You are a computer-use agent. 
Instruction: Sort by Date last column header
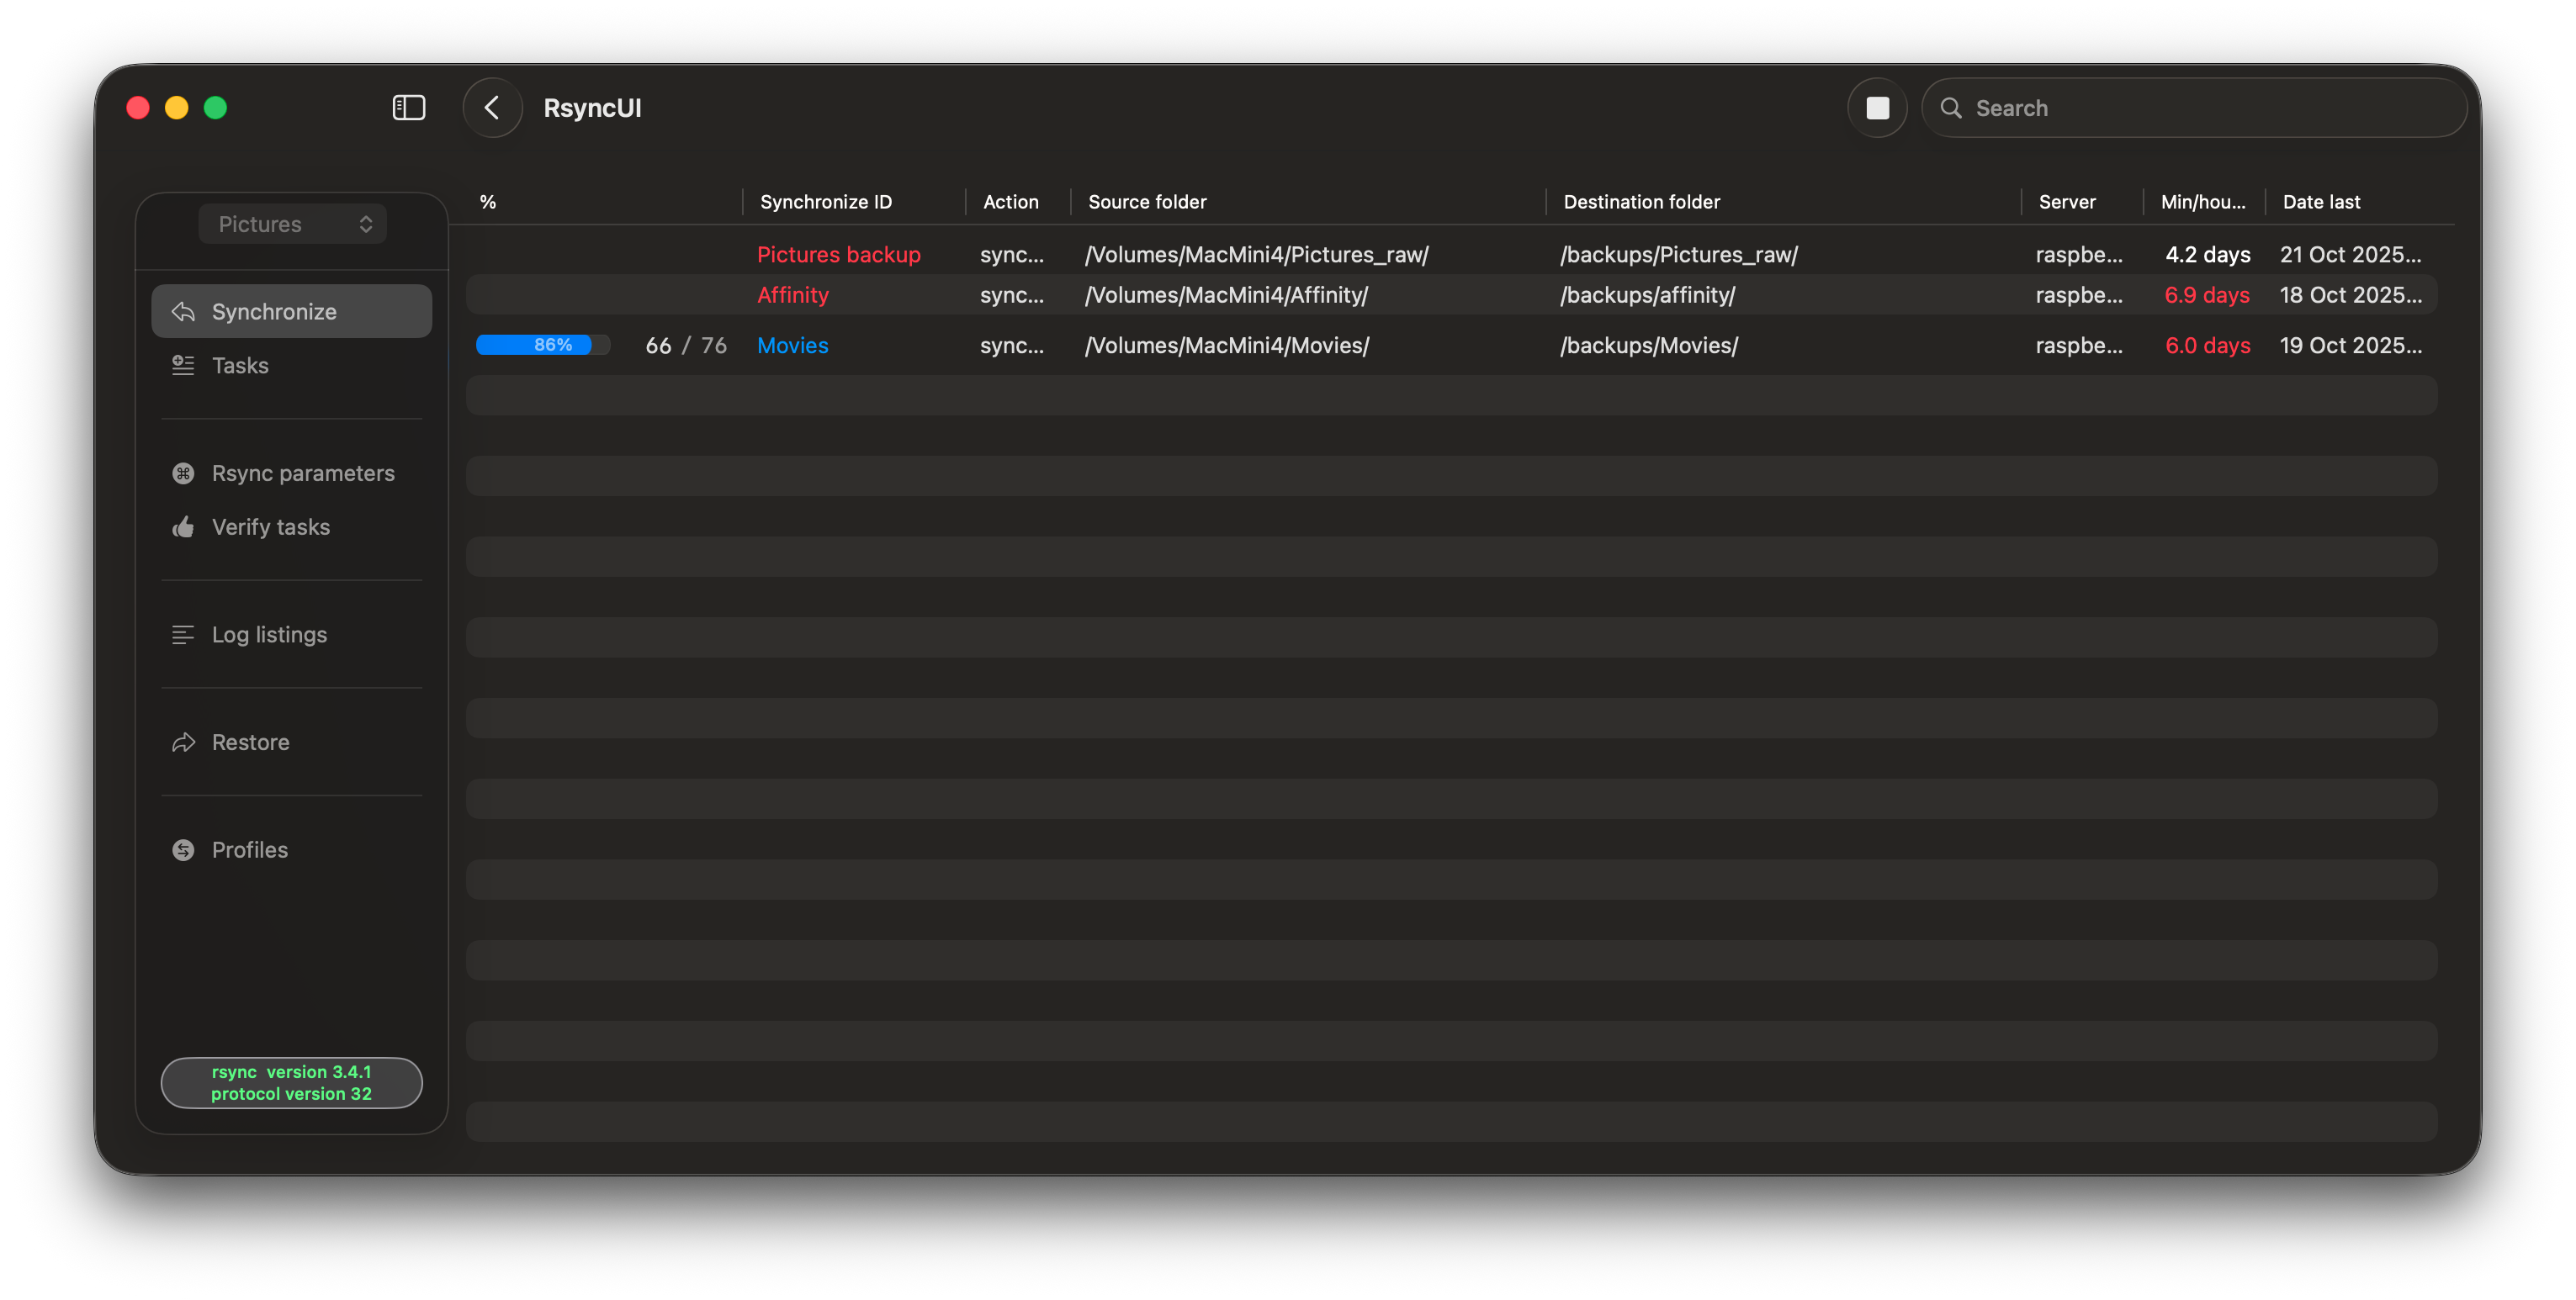click(2320, 202)
